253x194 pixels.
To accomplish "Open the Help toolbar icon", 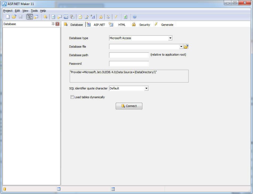I will coord(135,16).
